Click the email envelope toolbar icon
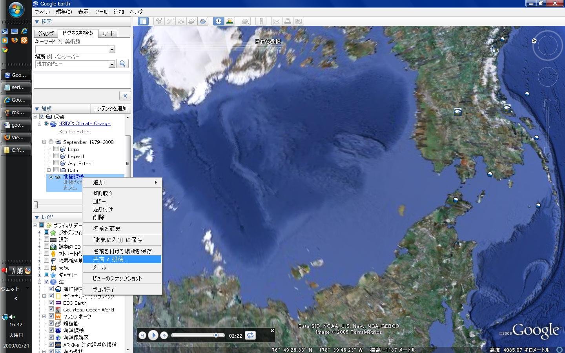Screen dimensions: 565x353 point(277,21)
